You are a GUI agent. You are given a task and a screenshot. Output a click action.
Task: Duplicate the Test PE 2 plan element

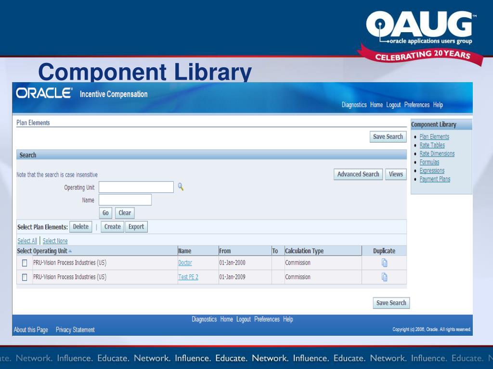[384, 277]
